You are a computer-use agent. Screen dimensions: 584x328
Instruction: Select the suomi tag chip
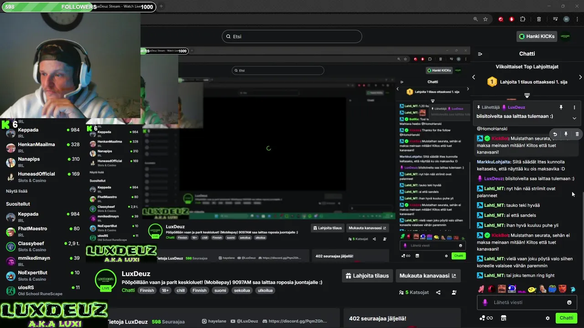point(220,290)
